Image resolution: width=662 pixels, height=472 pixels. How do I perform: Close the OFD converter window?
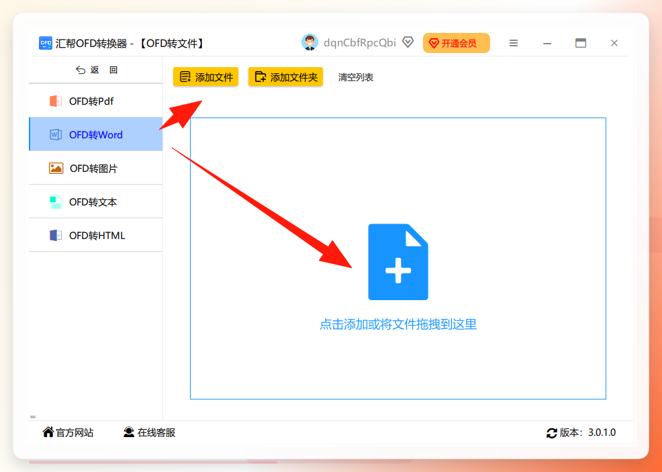[x=614, y=43]
